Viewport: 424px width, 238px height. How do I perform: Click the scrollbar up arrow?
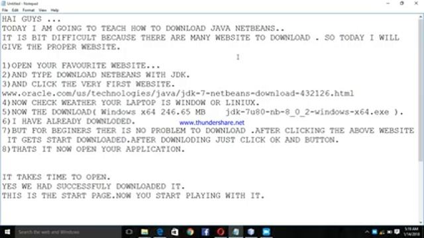click(x=421, y=17)
